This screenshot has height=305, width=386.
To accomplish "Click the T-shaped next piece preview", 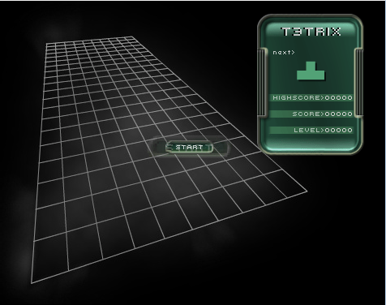I will click(x=311, y=71).
